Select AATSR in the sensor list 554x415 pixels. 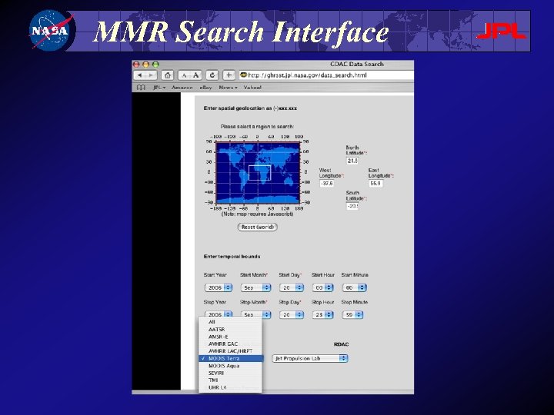[x=231, y=329]
